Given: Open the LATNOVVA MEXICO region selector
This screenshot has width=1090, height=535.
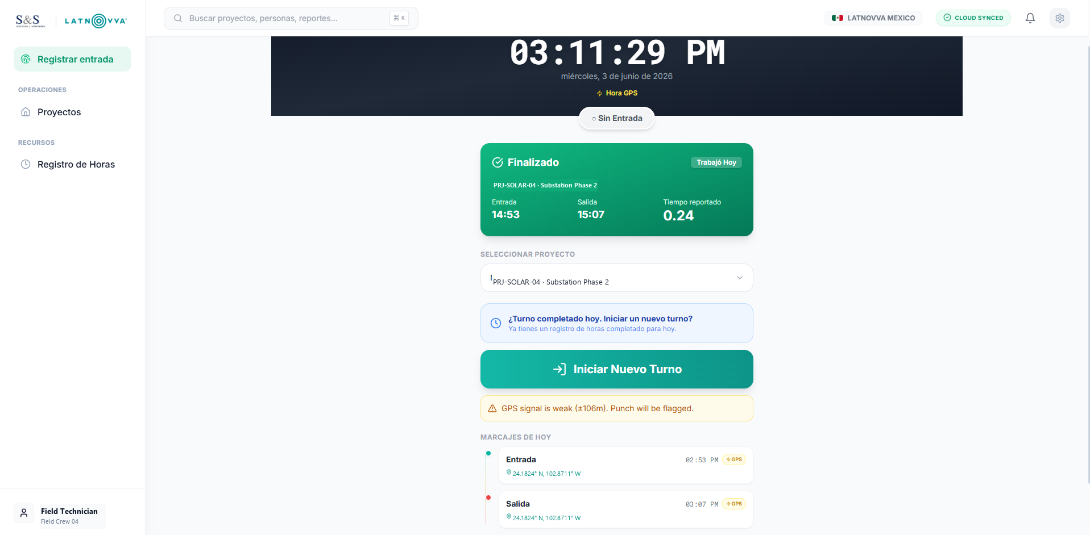Looking at the screenshot, I should [x=873, y=18].
